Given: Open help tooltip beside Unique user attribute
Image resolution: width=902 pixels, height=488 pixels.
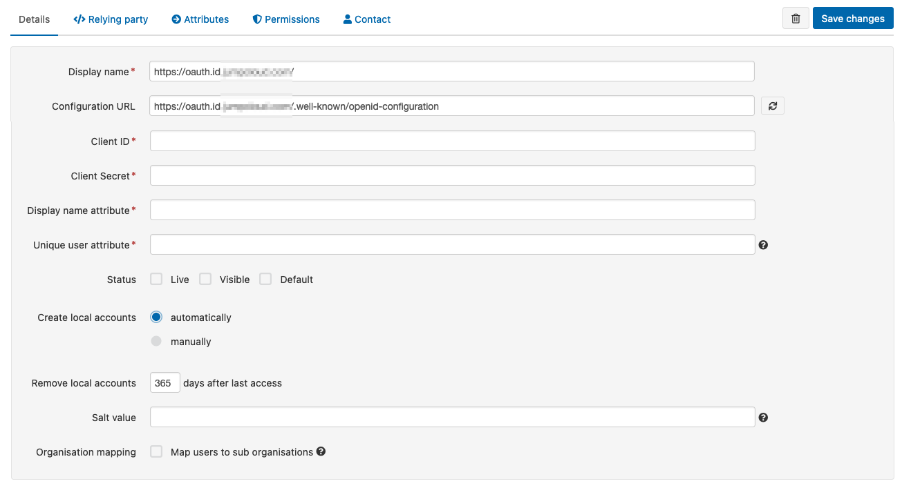Looking at the screenshot, I should pyautogui.click(x=763, y=244).
